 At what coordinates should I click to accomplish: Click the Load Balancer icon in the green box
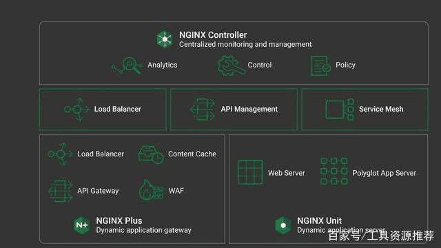coord(76,110)
